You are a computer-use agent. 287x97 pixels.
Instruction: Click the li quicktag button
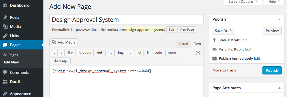148,53
